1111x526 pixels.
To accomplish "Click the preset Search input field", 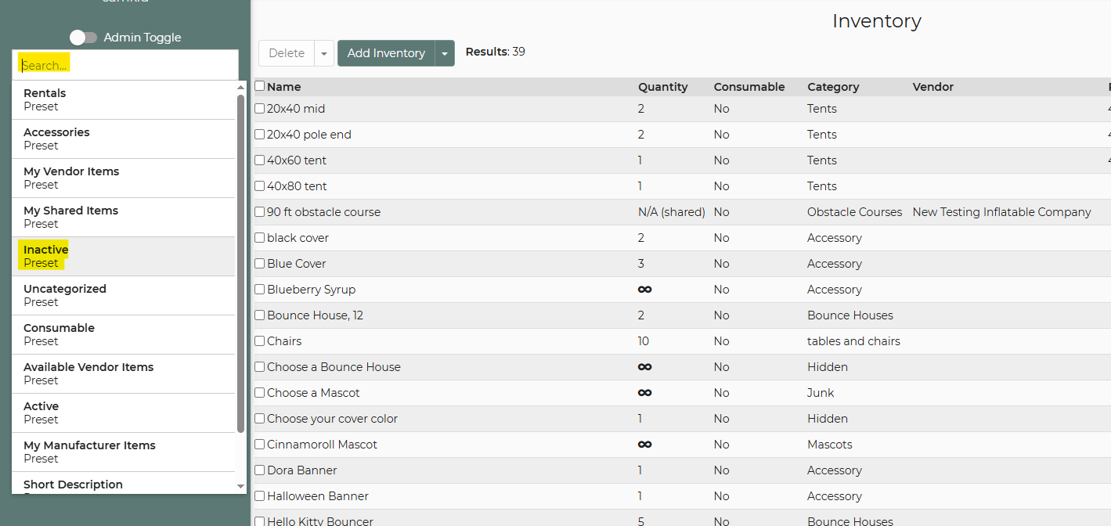I will 125,66.
